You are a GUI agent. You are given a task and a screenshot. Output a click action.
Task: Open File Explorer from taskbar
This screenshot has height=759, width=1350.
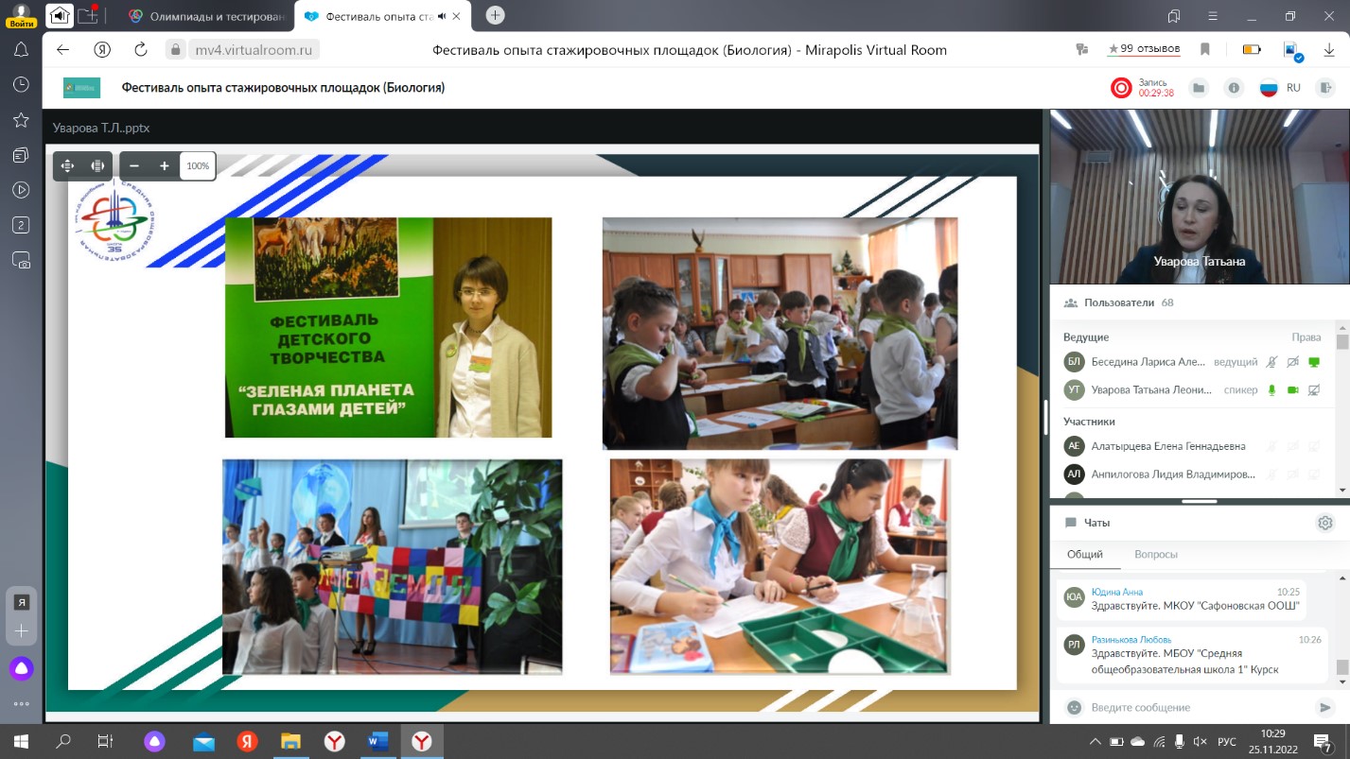290,741
